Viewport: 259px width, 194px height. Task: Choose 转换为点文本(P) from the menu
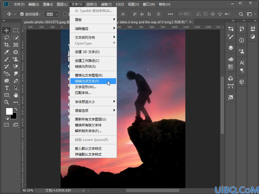click(93, 81)
